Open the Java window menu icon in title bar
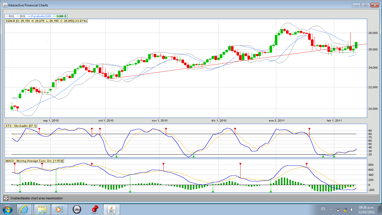Screen dimensions: 382x215 [x=5, y=5]
